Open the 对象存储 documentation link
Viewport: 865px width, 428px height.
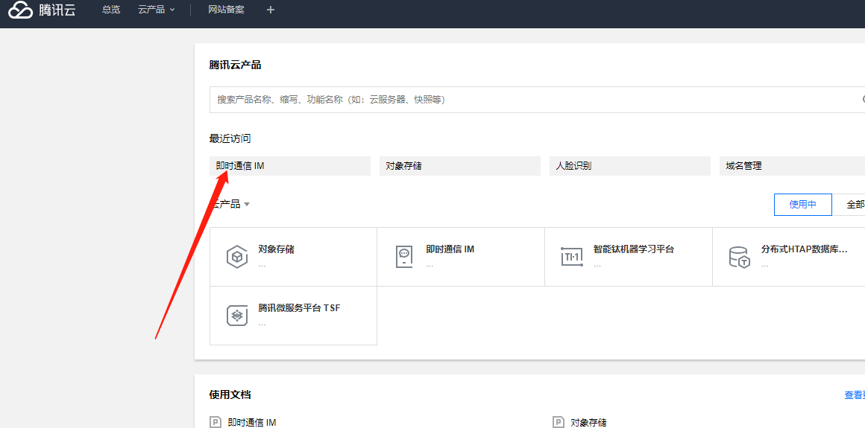[588, 423]
